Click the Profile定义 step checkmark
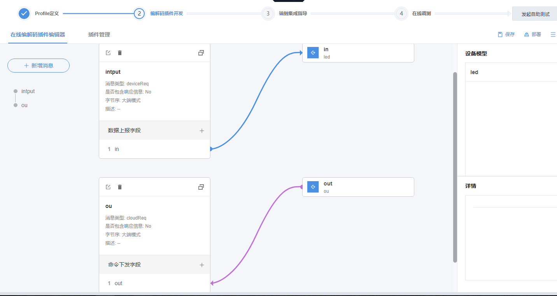 click(x=24, y=13)
